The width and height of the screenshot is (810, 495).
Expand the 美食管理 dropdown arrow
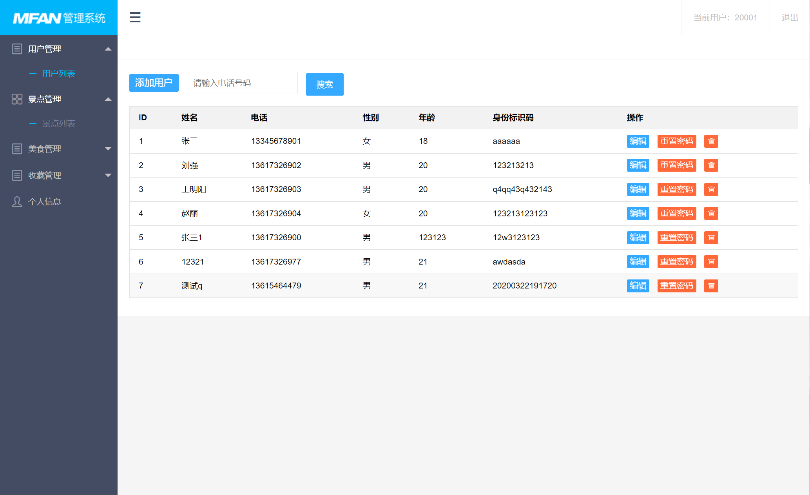108,149
